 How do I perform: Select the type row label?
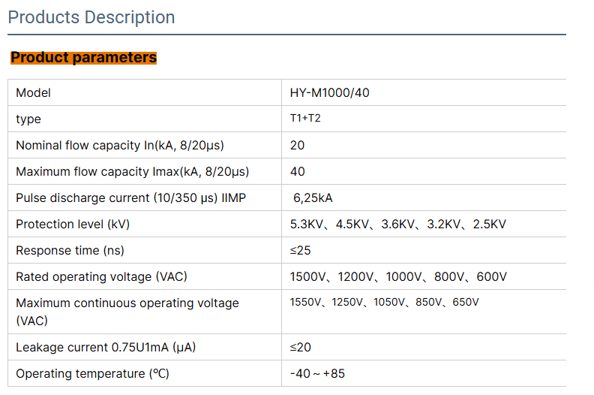pos(28,119)
